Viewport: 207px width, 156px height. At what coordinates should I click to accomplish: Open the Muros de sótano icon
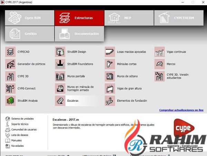[x=110, y=76]
